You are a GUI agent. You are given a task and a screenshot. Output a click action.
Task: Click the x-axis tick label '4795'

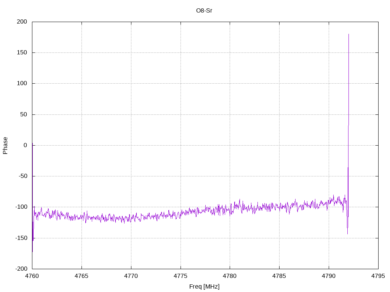(x=378, y=276)
